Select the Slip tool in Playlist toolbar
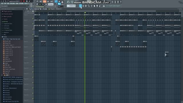This screenshot has height=103, width=183. click(x=38, y=9)
